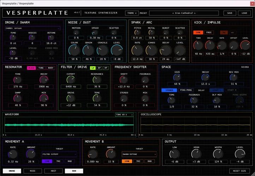Select the HP filter type

tap(106, 68)
